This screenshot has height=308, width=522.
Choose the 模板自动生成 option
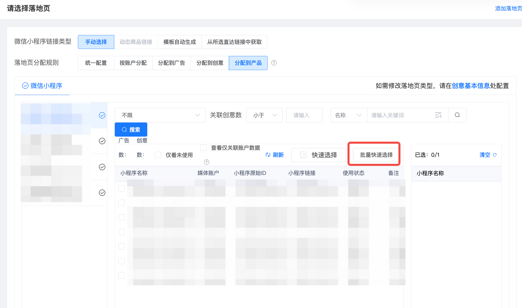click(180, 42)
